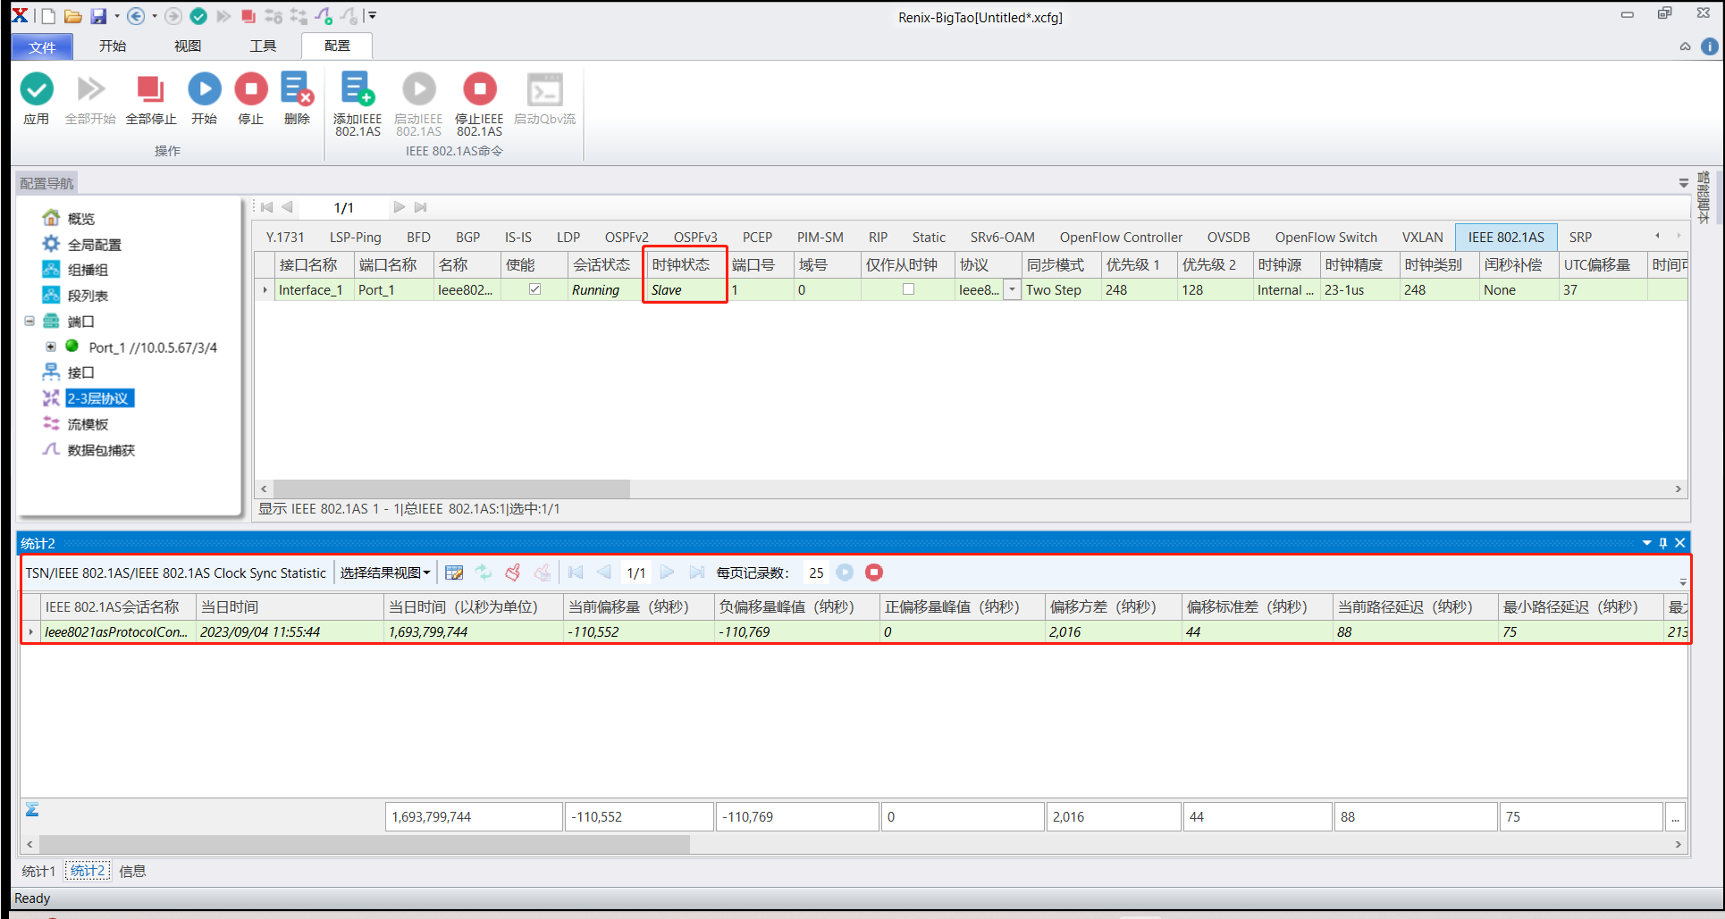
Task: Click the 启动IEEE 802.1AS icon
Action: tap(418, 89)
